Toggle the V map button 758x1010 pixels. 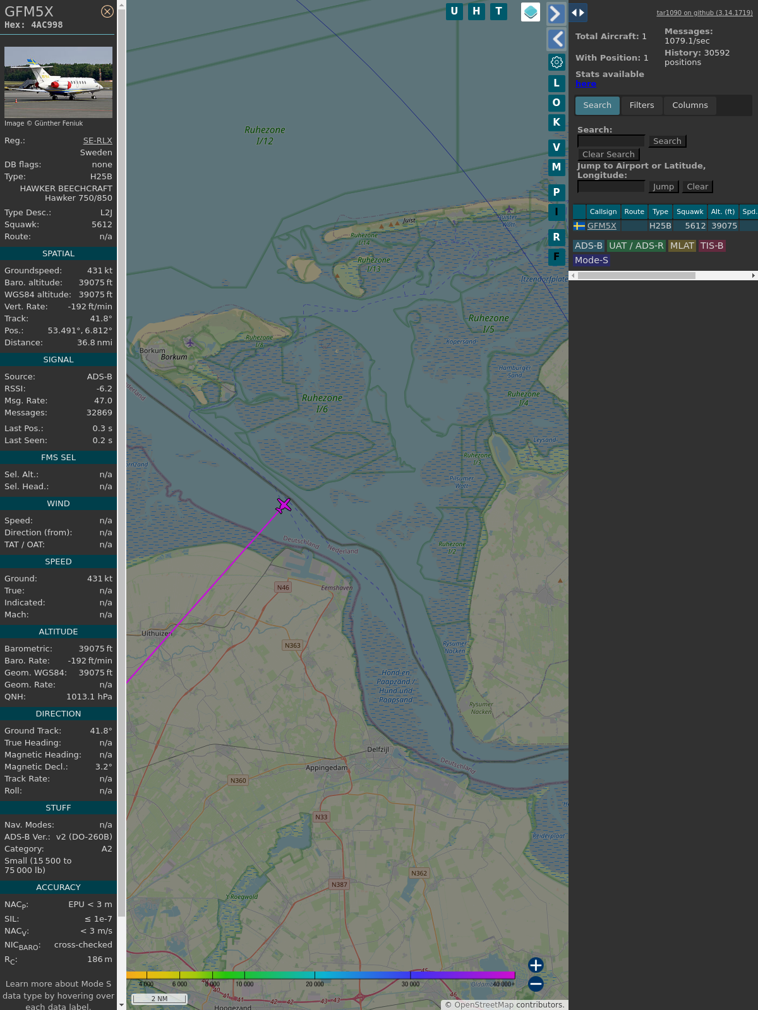click(x=556, y=148)
